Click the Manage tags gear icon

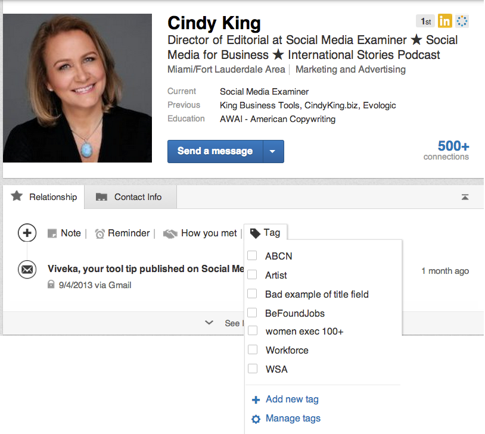(x=256, y=419)
